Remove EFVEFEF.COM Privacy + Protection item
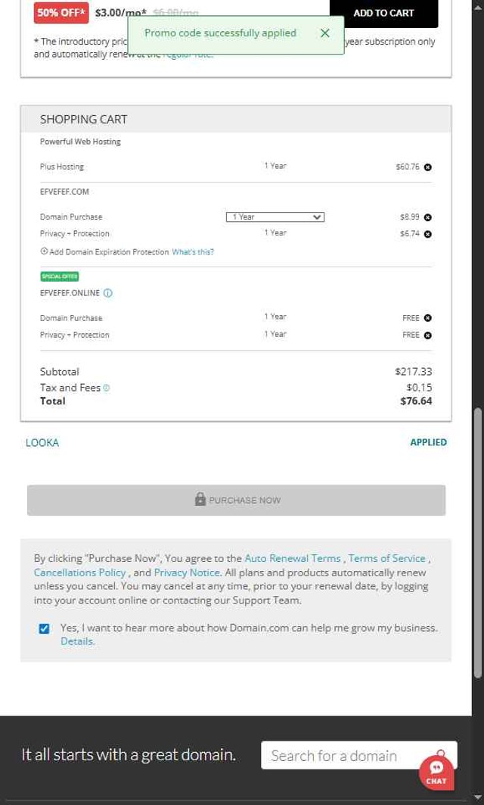 [x=428, y=234]
